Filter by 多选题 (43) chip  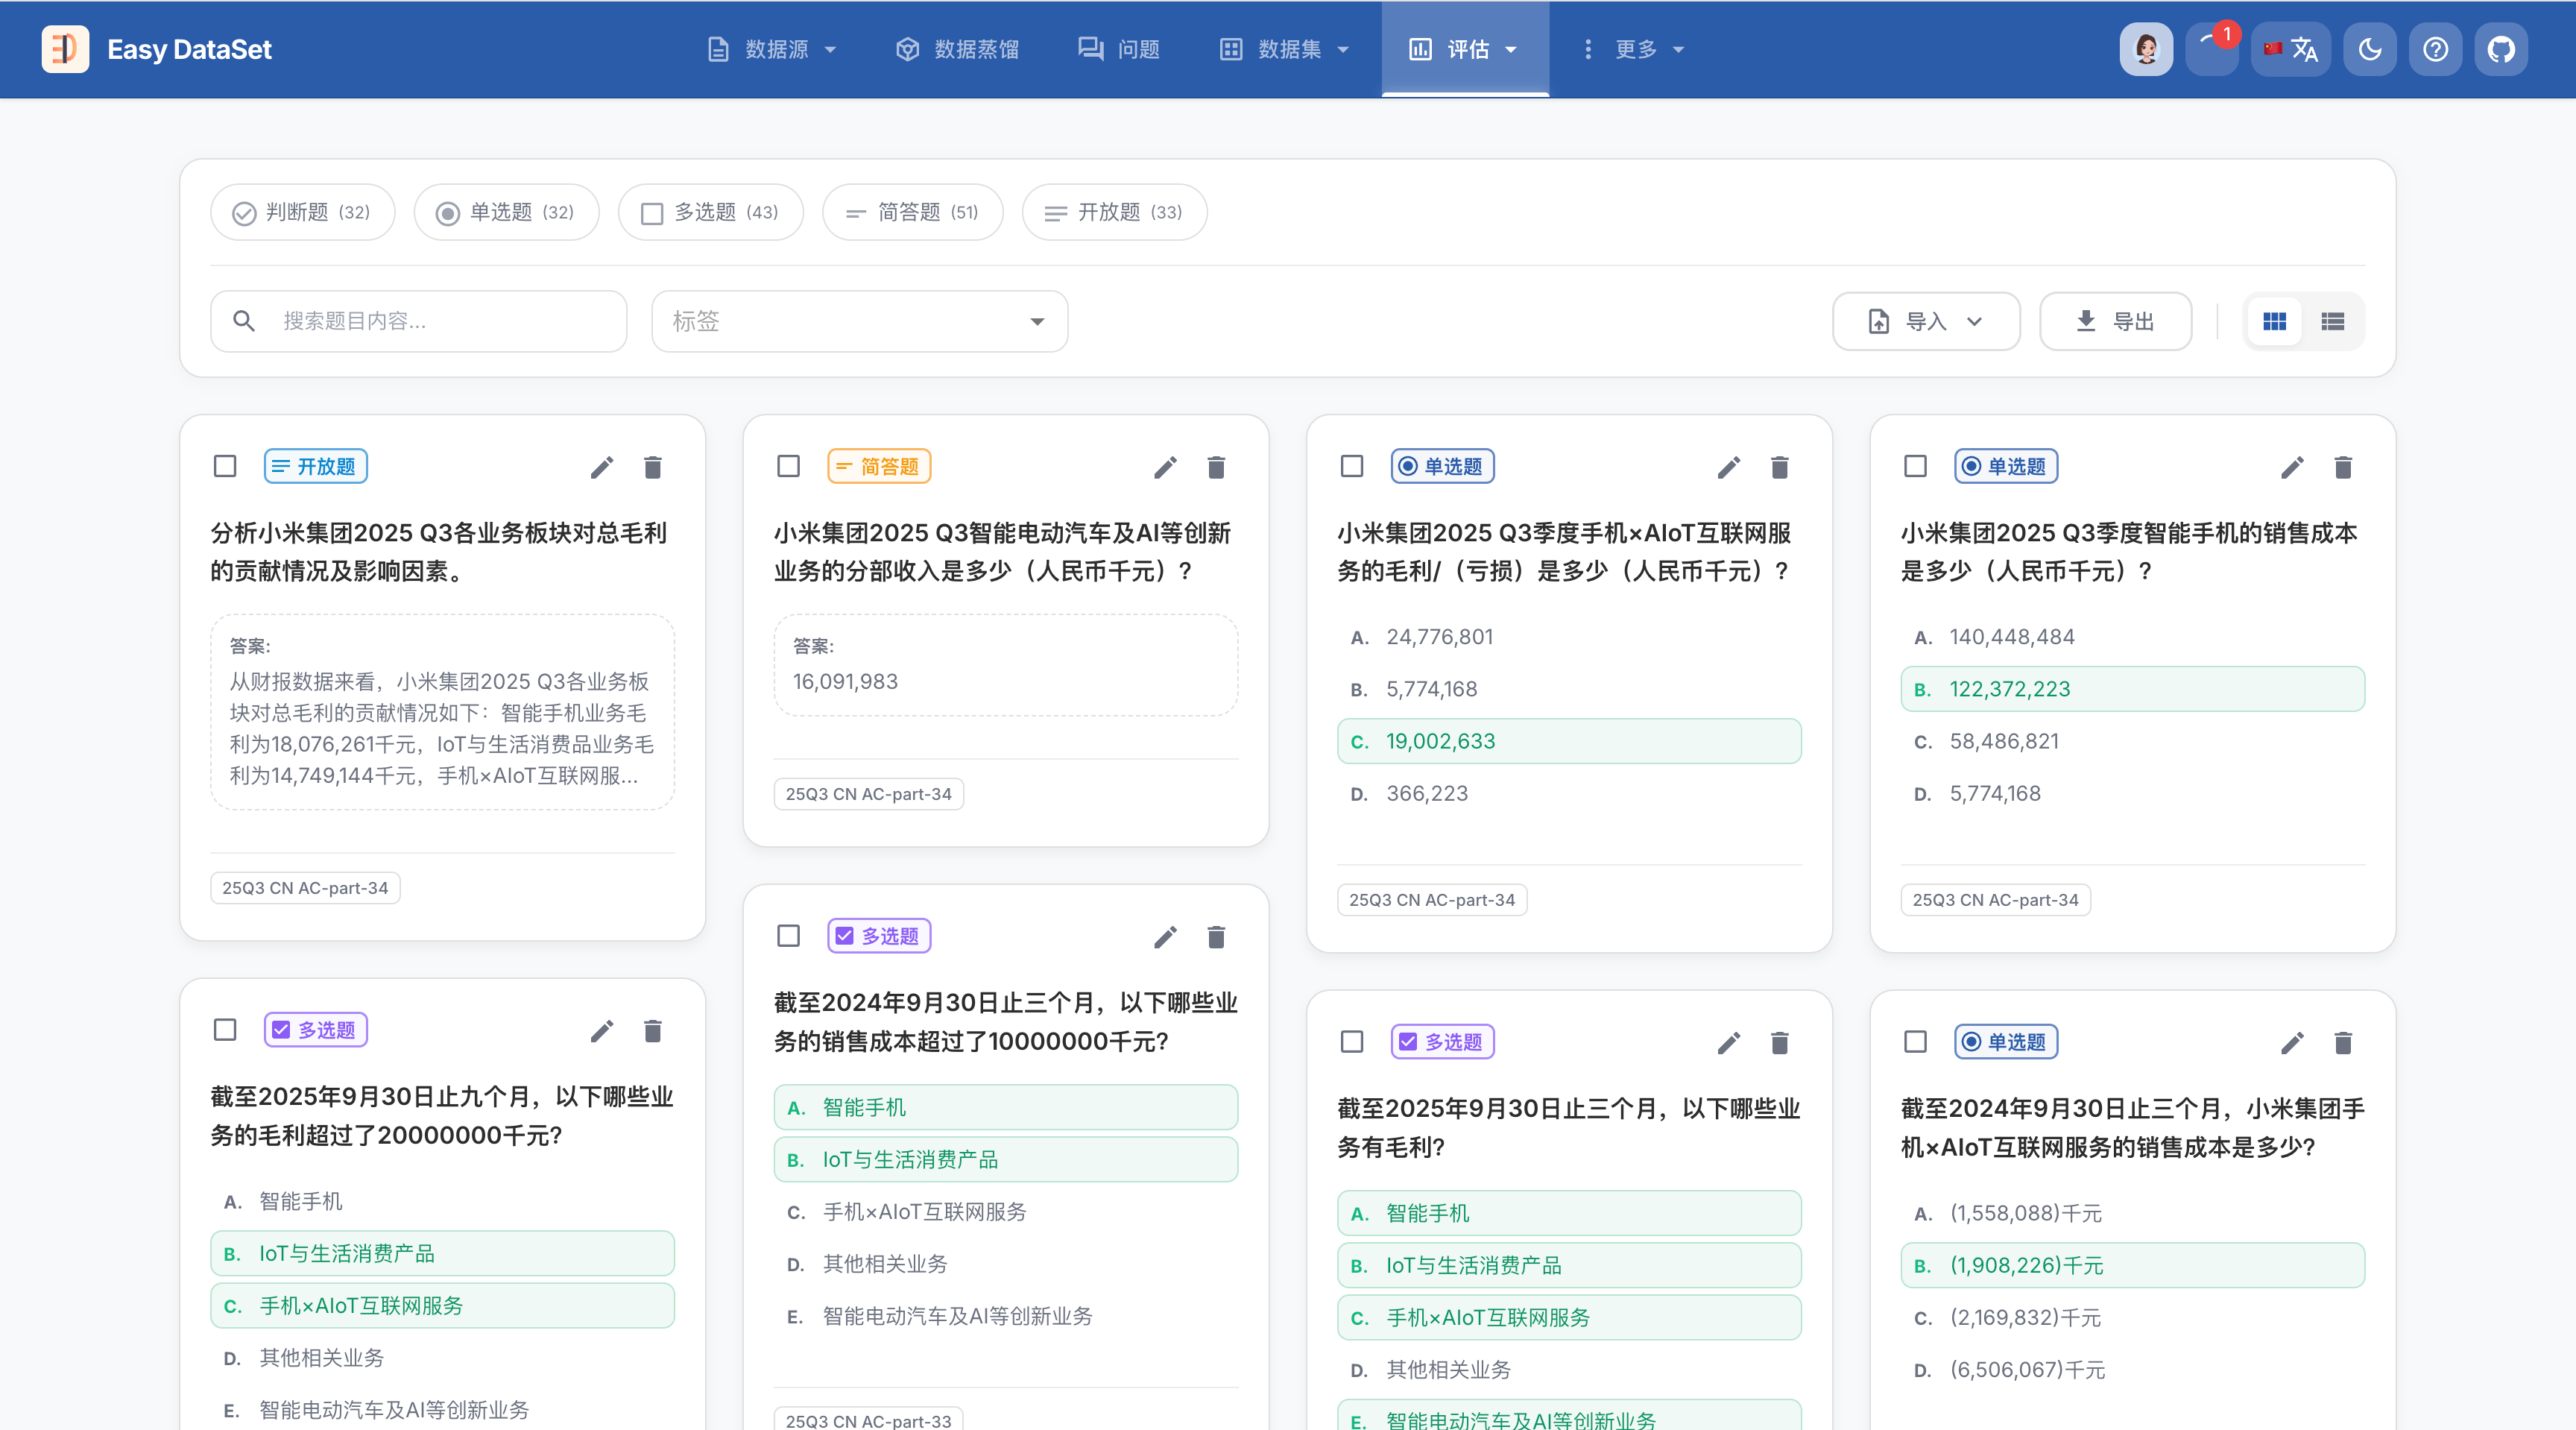pyautogui.click(x=710, y=212)
